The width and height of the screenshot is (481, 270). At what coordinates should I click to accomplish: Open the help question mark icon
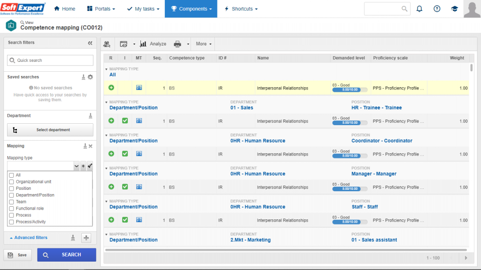pyautogui.click(x=437, y=9)
